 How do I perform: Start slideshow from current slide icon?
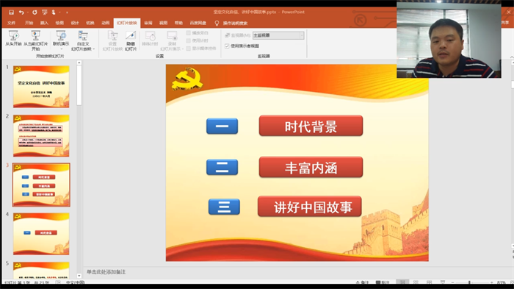coord(36,35)
